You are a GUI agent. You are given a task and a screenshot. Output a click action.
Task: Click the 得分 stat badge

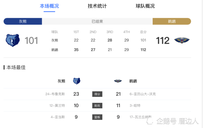(97, 94)
